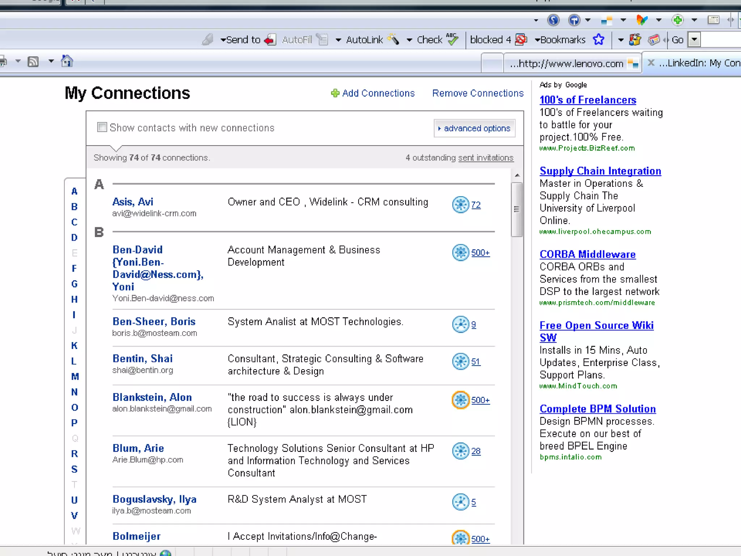
Task: Click Asis Avi's connections network icon
Action: (460, 205)
